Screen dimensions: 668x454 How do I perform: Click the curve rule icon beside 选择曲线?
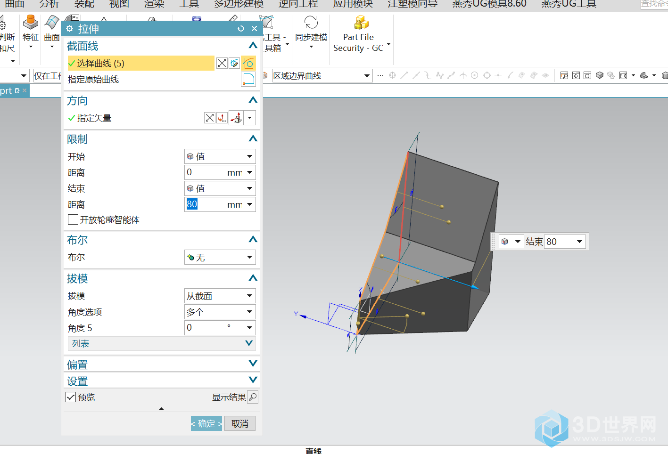(x=248, y=63)
